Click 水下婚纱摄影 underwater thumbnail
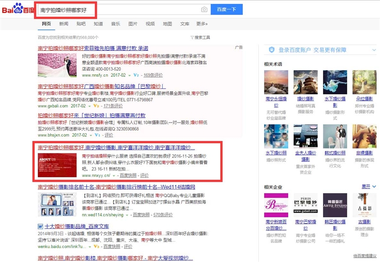 [x=335, y=82]
